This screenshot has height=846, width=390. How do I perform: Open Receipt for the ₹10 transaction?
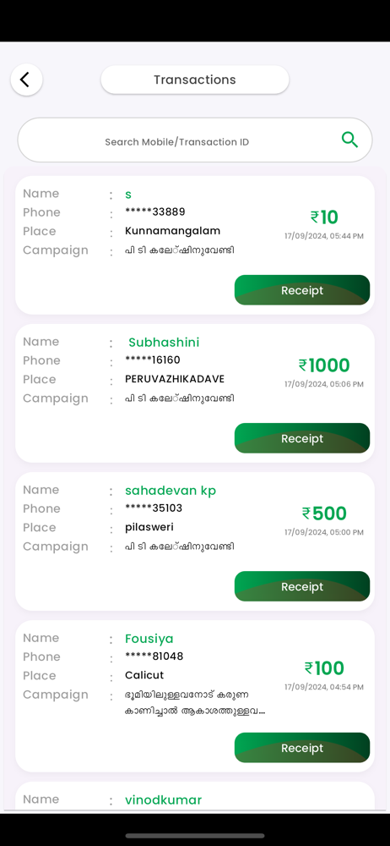click(x=302, y=290)
